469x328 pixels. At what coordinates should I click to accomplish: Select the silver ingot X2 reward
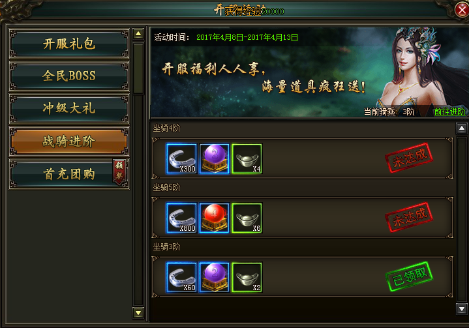[247, 277]
